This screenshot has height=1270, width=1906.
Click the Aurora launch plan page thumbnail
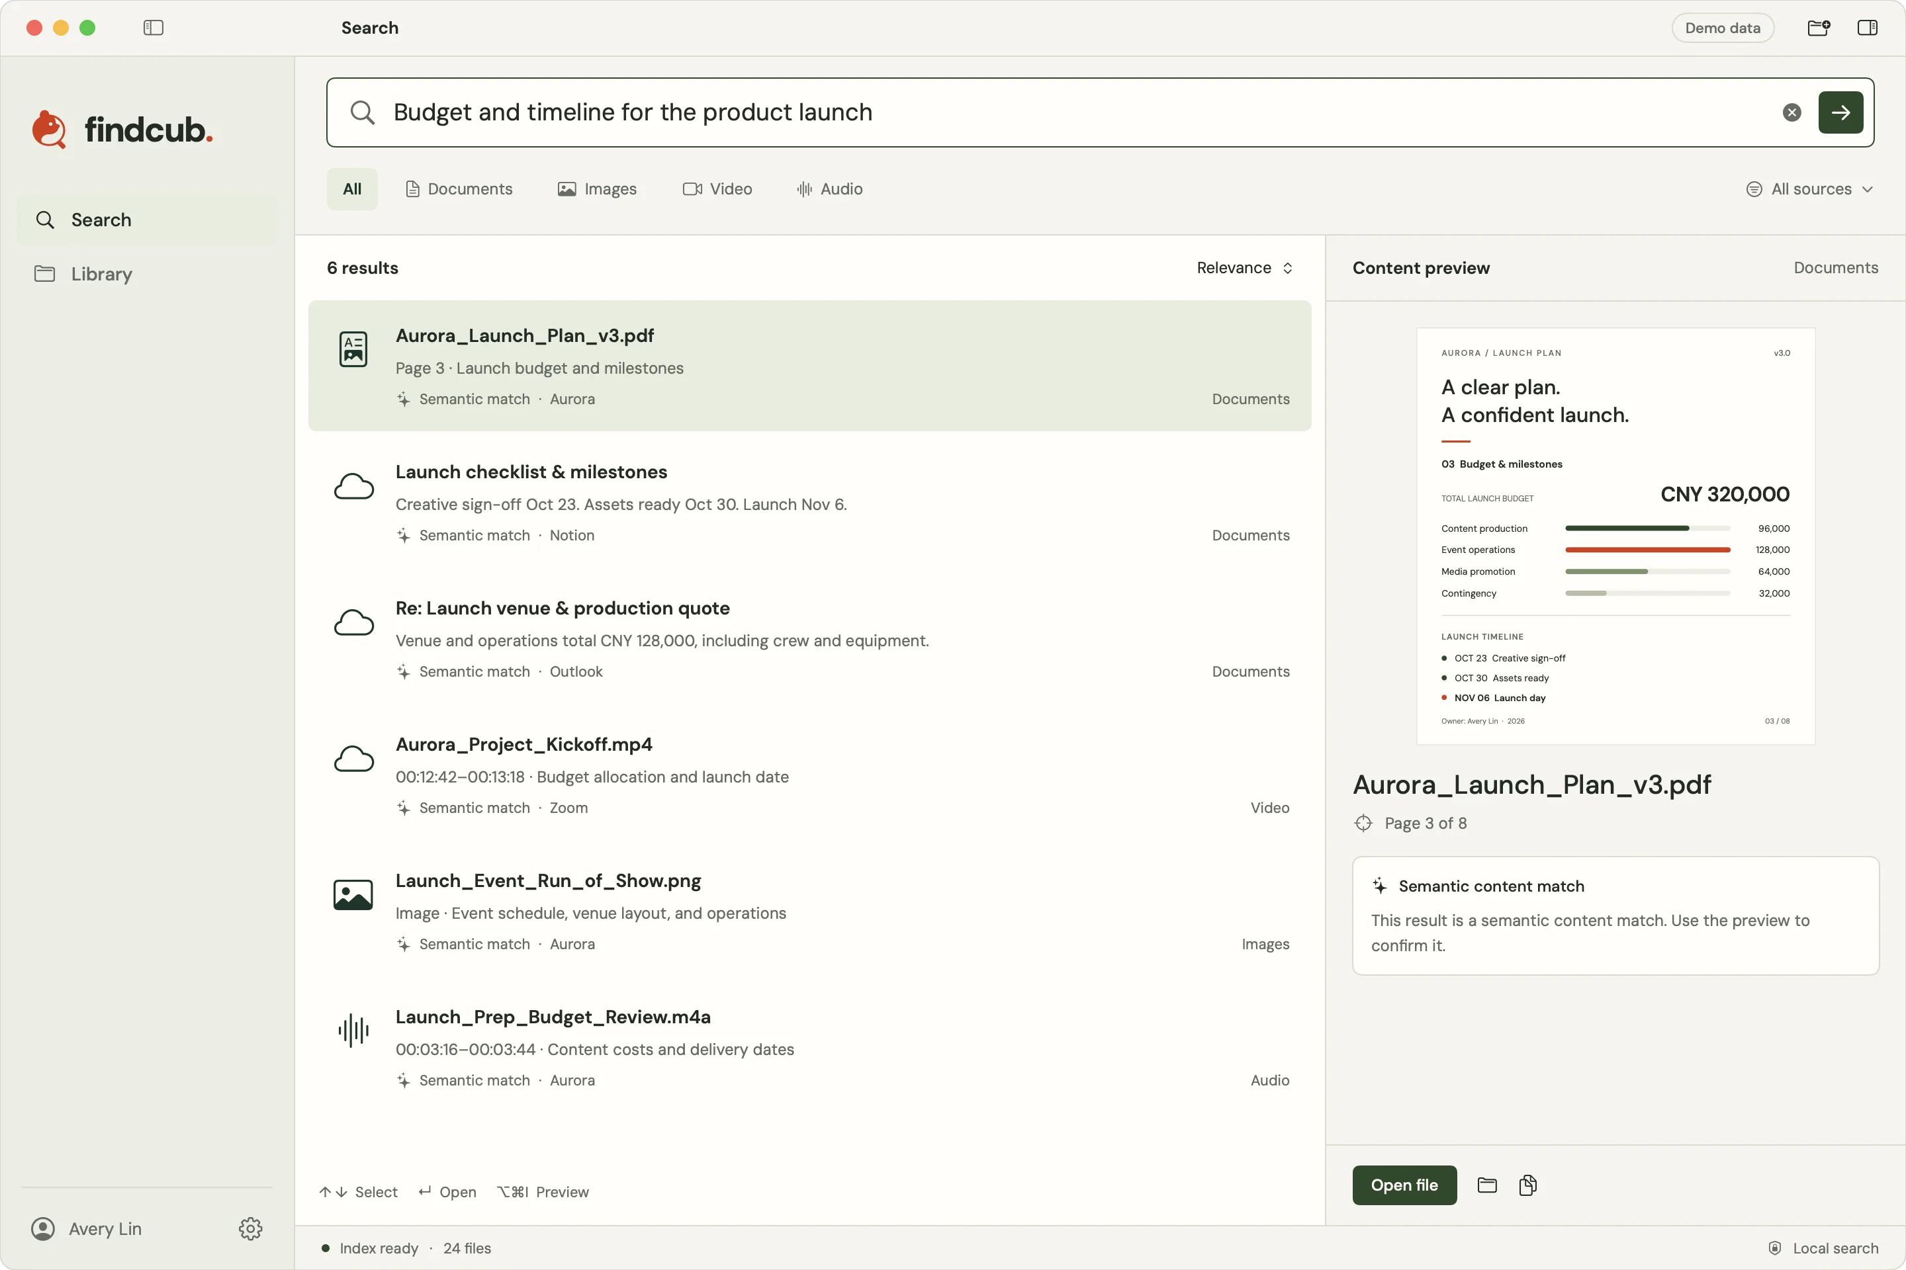click(x=1616, y=536)
